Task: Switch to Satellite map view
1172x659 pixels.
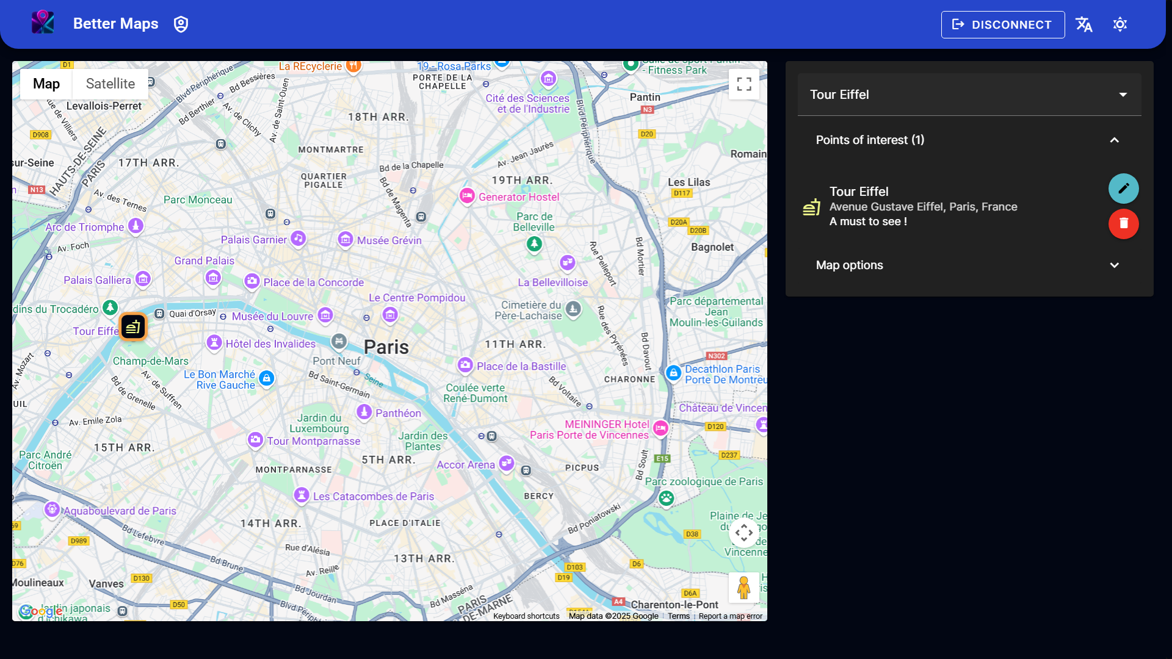Action: tap(110, 84)
